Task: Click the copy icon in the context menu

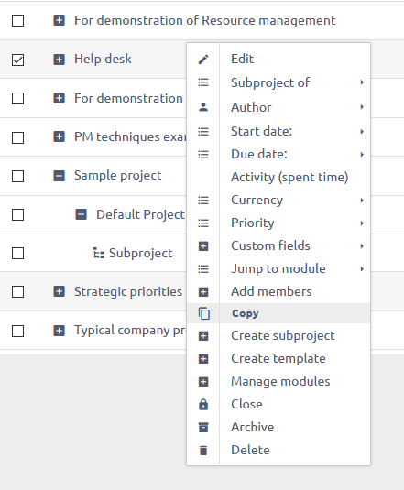Action: point(203,313)
